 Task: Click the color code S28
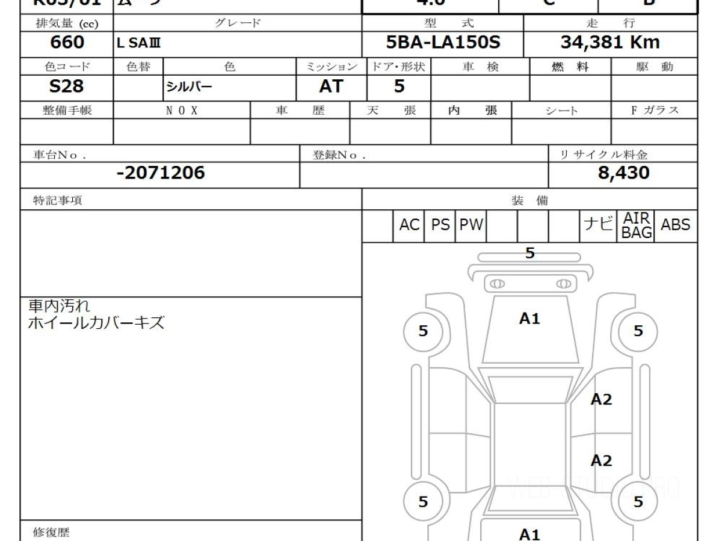(x=66, y=87)
